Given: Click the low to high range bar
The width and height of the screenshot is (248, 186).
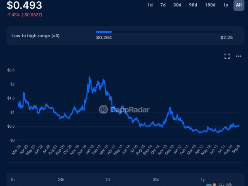Looking at the screenshot, I should [x=165, y=32].
